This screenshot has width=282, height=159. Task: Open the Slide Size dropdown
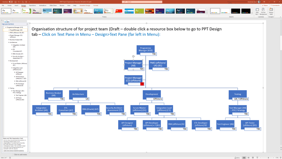[x=257, y=12]
